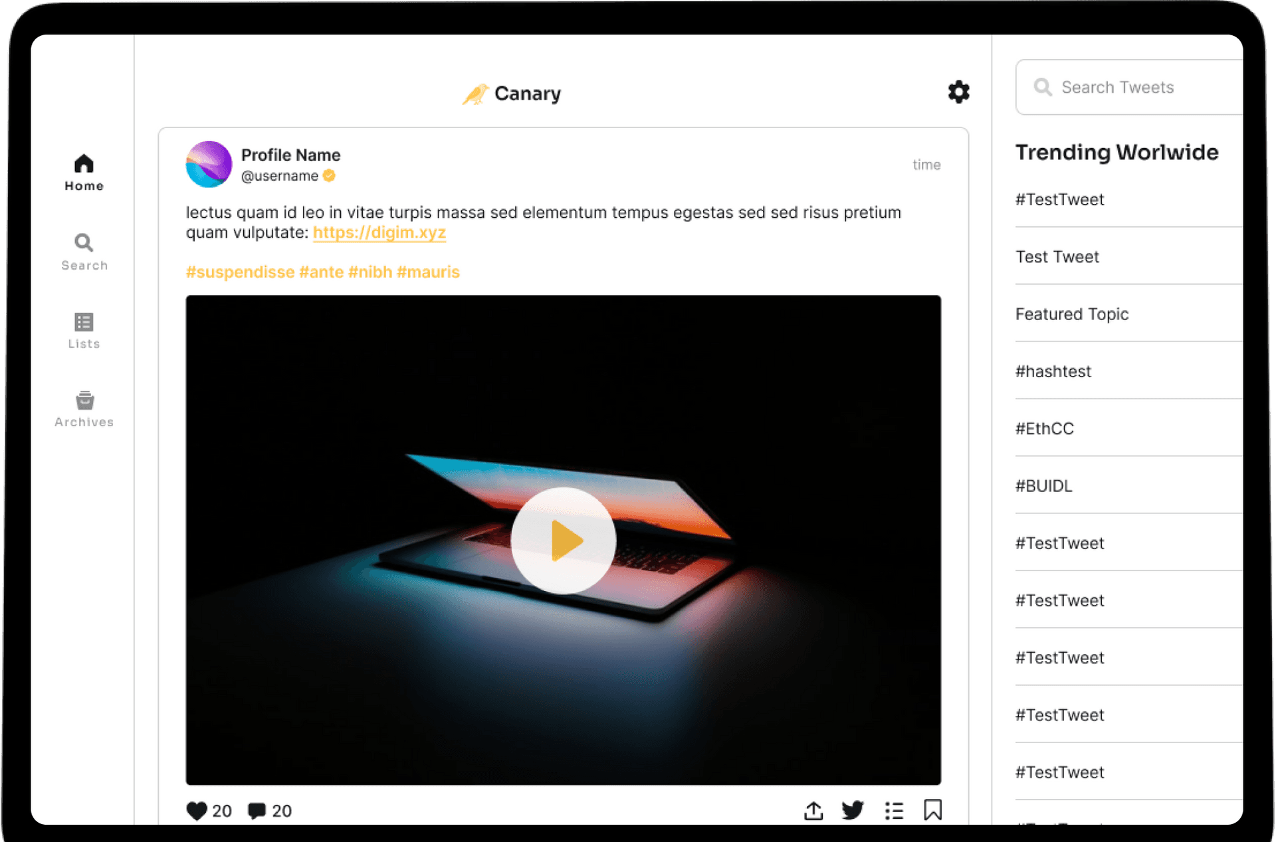The width and height of the screenshot is (1276, 842).
Task: Open Profile Name's avatar thumbnail
Action: tap(208, 164)
